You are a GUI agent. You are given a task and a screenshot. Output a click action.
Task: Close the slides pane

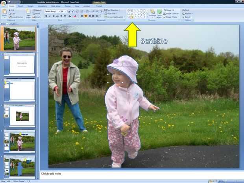37,24
